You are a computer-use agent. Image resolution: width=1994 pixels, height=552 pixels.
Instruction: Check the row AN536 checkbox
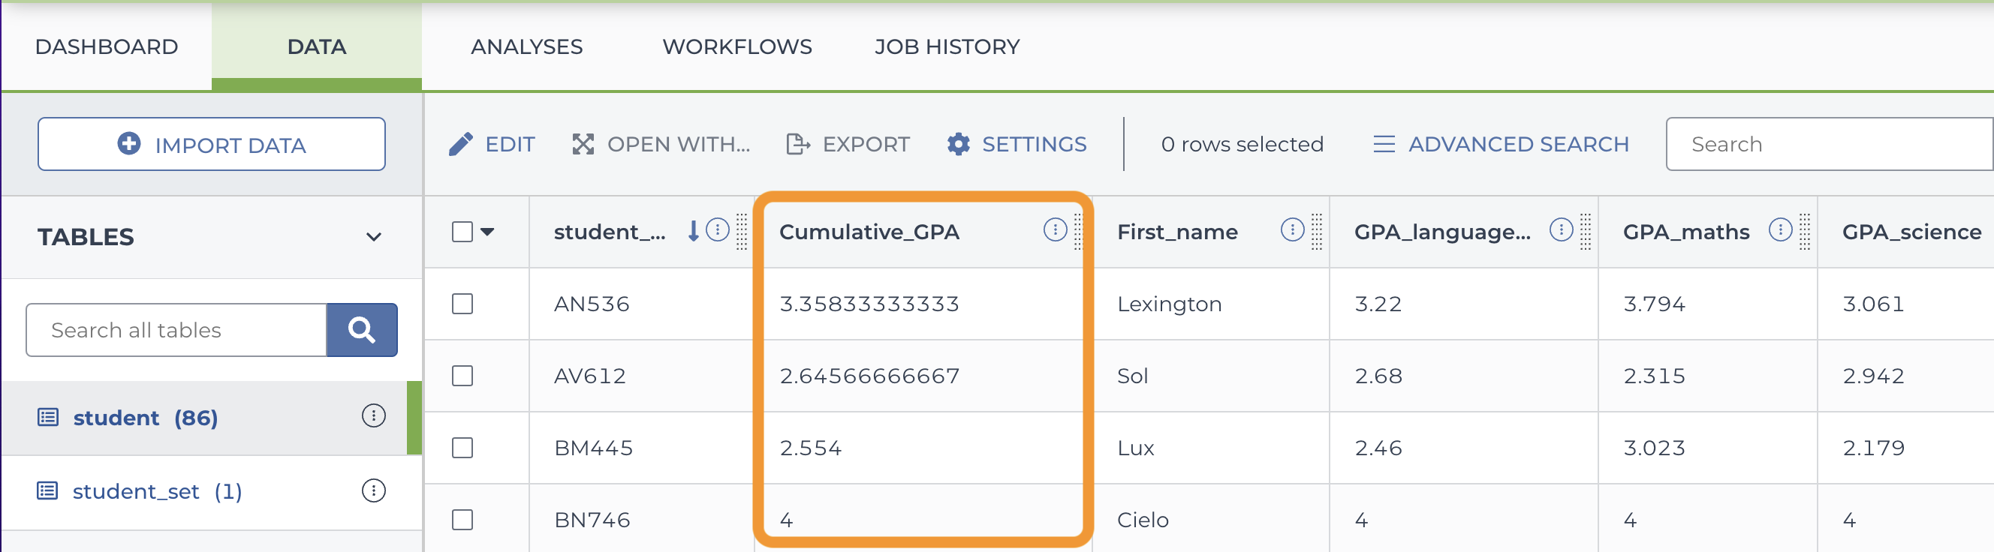tap(462, 304)
